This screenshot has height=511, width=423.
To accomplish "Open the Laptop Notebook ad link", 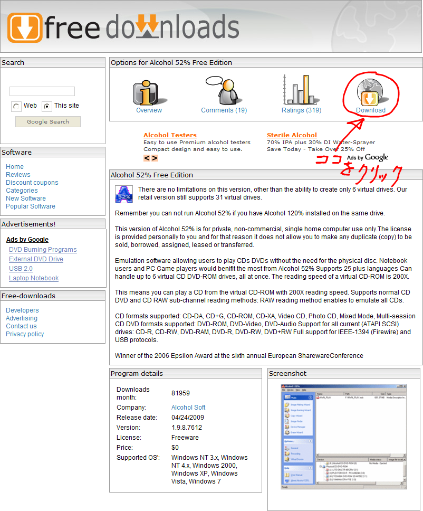I will (x=34, y=278).
